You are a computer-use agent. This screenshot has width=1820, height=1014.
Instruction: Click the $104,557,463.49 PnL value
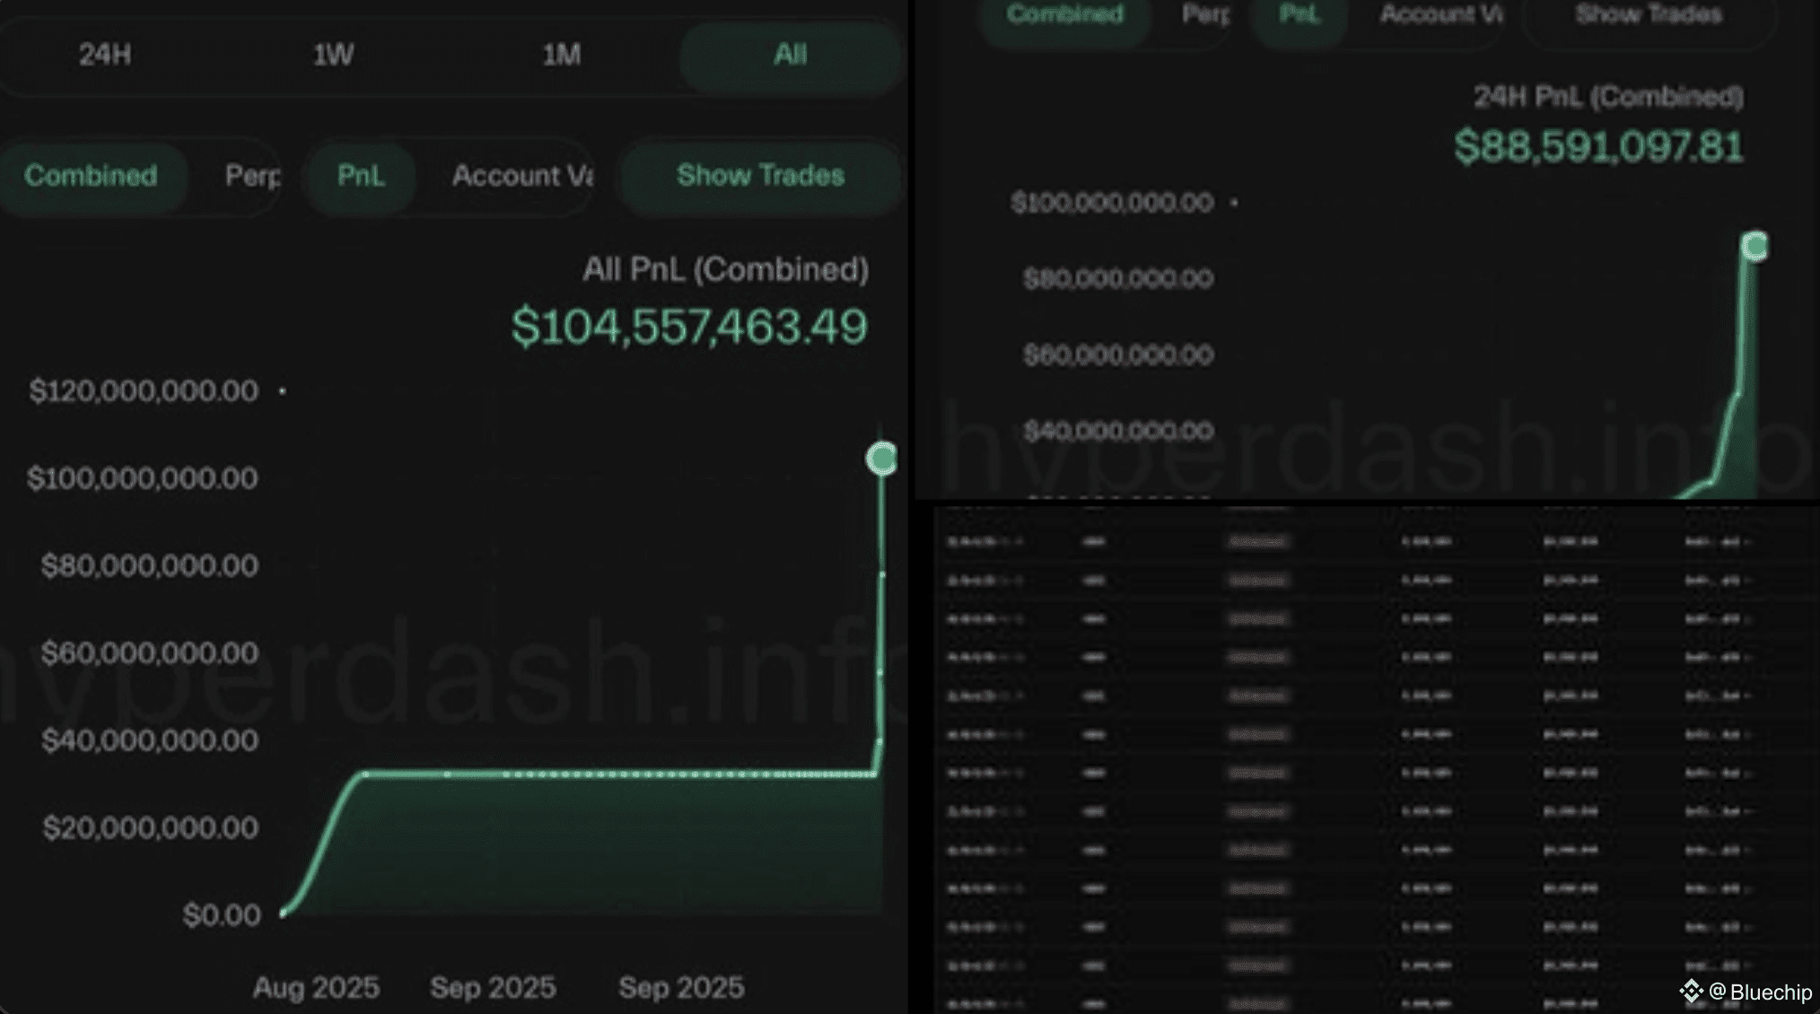pos(689,327)
